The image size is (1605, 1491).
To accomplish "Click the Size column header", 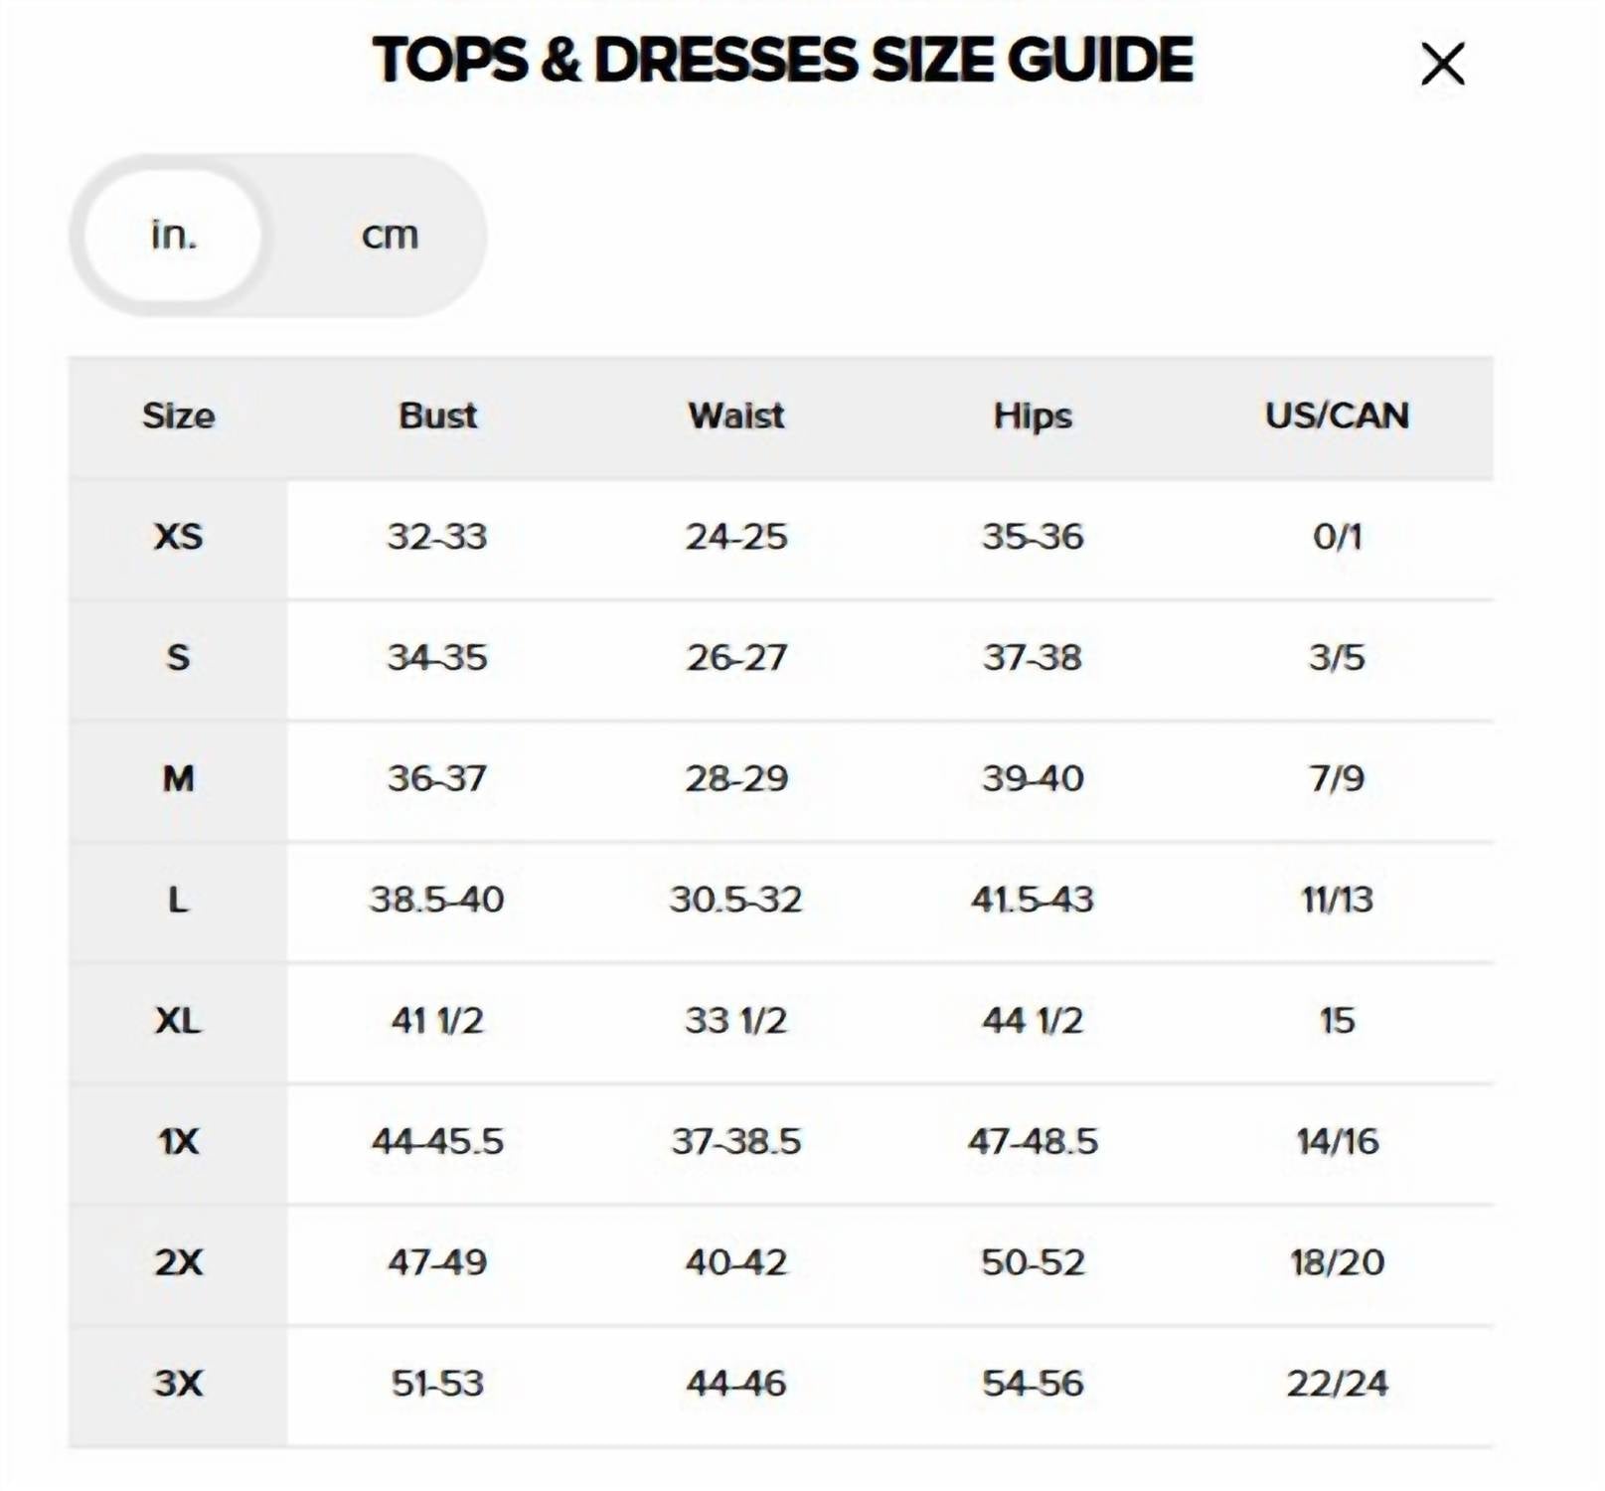I will pyautogui.click(x=179, y=415).
